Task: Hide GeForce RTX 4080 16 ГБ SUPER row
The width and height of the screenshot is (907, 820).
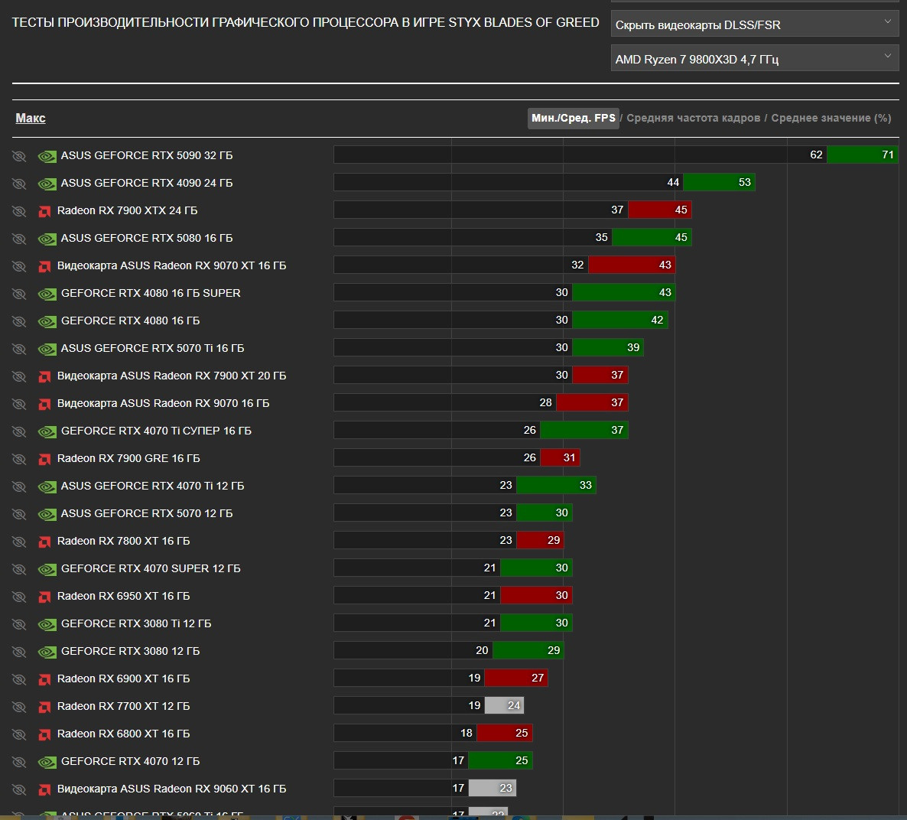Action: click(x=19, y=294)
